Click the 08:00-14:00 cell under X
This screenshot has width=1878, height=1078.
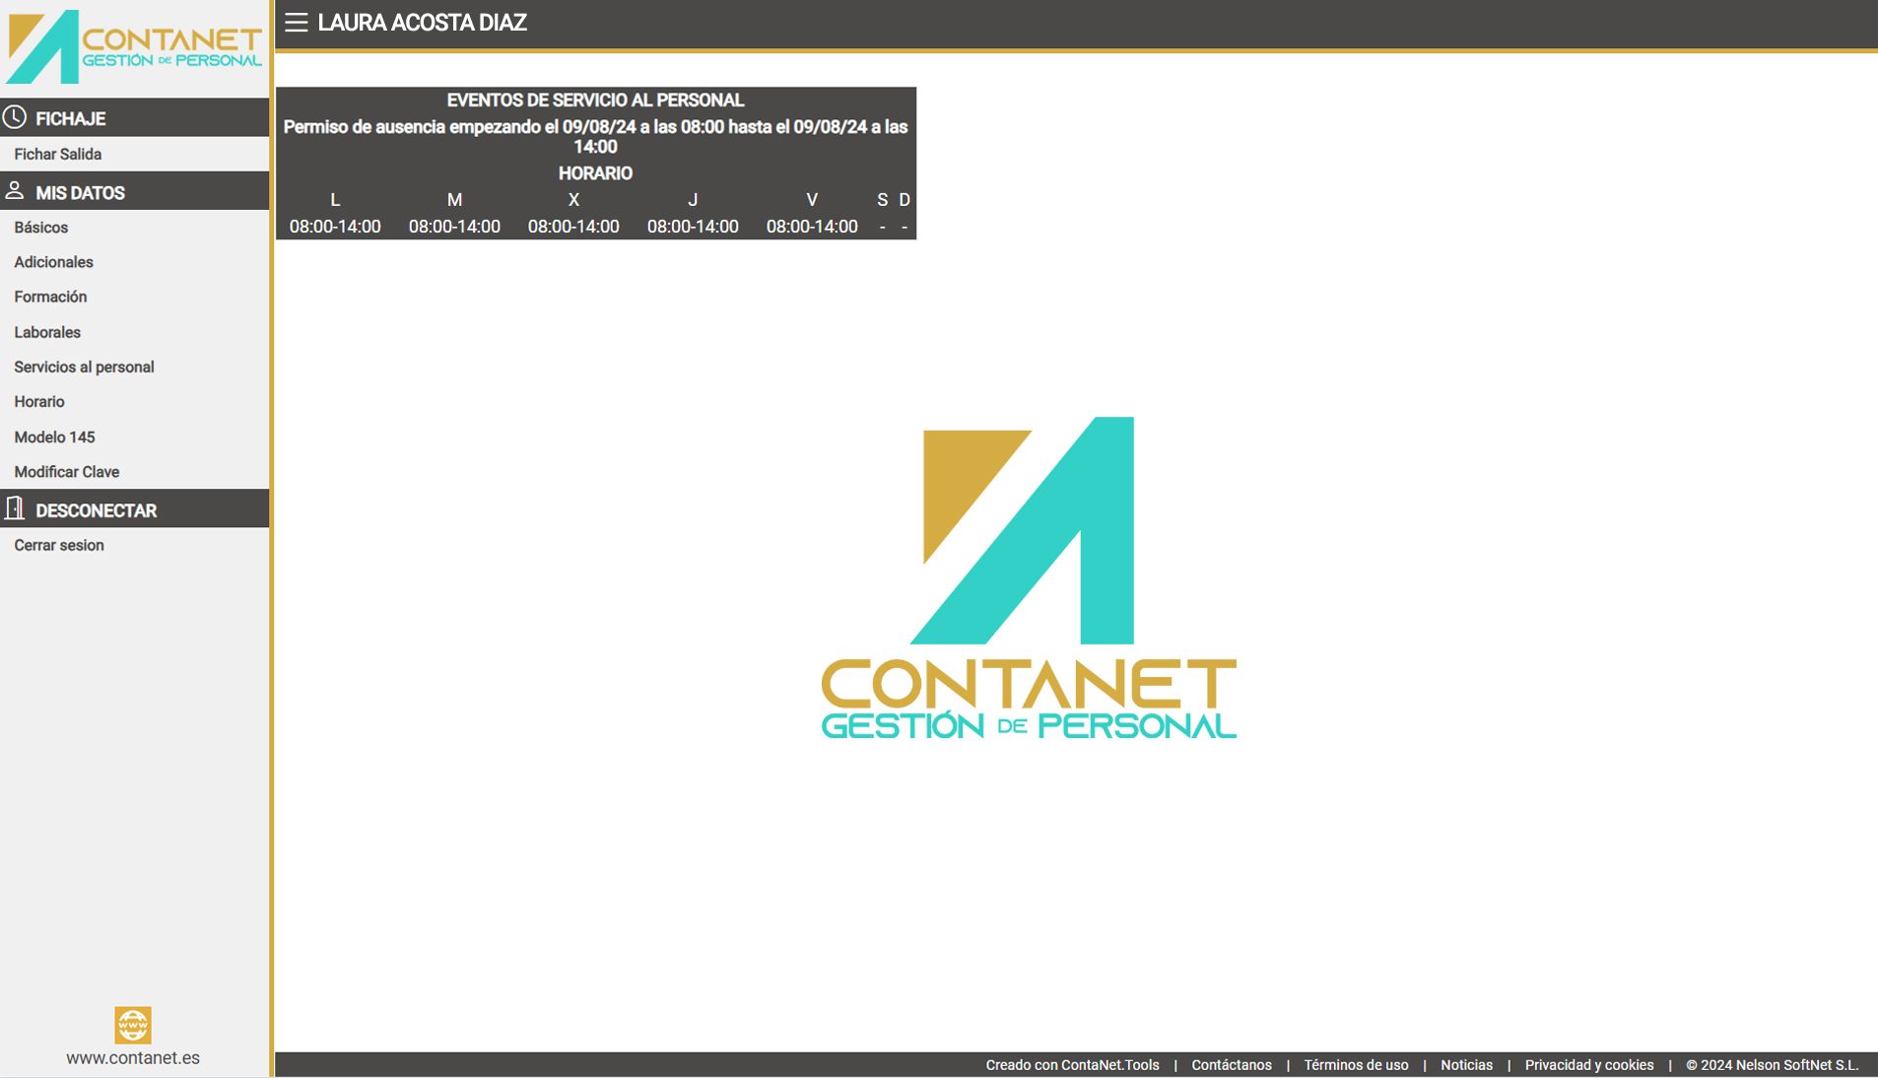coord(573,227)
